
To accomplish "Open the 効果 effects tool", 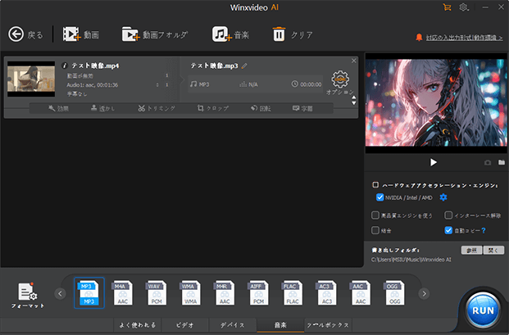I will (58, 108).
